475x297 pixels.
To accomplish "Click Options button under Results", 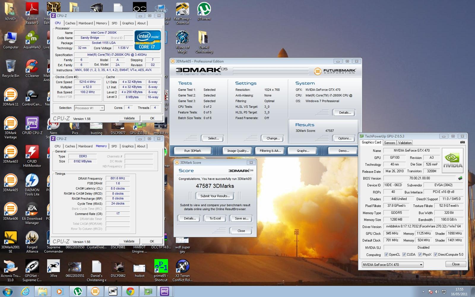I will coord(345,138).
